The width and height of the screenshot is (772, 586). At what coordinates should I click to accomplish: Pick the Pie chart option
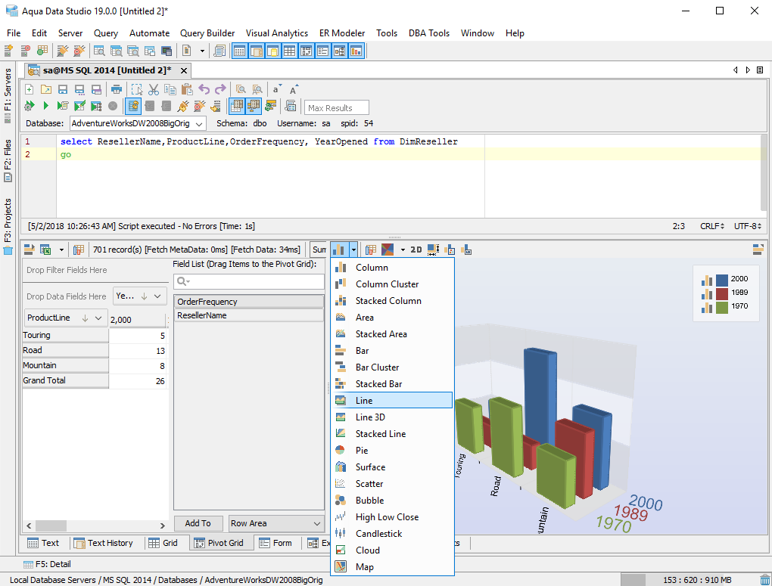(x=392, y=450)
